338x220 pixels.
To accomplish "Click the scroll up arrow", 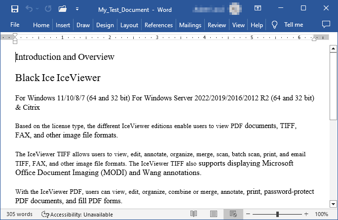I will coord(333,48).
